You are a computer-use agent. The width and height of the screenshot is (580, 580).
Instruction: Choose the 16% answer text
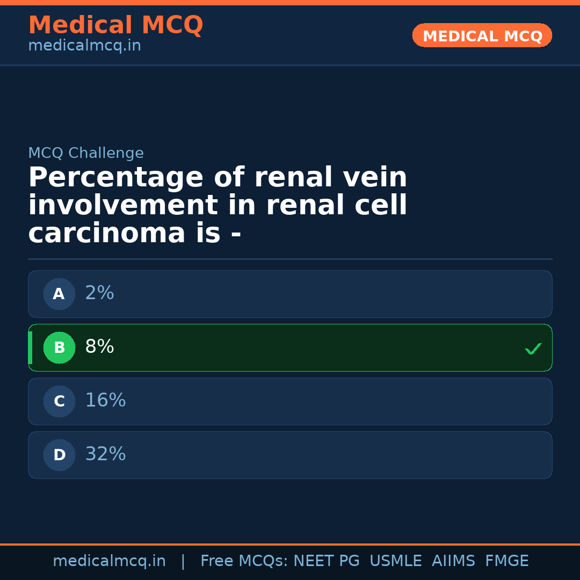point(105,401)
